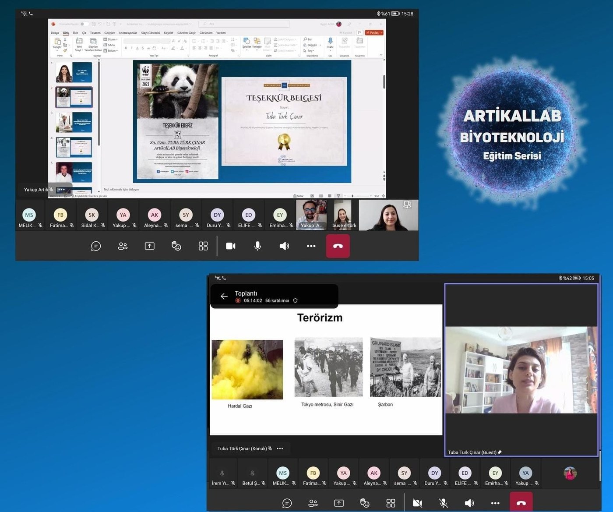Select slide 3 thumbnail in the panel
This screenshot has height=512, width=613.
[x=74, y=122]
